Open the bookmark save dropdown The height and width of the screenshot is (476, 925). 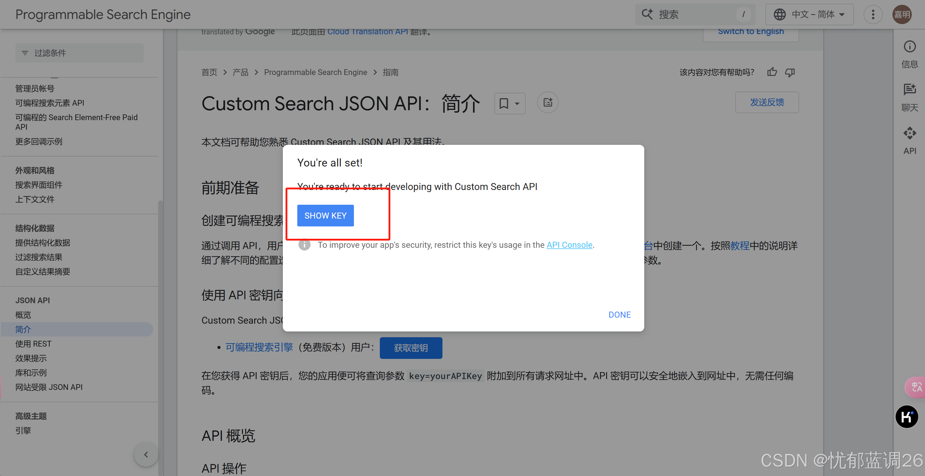(510, 103)
